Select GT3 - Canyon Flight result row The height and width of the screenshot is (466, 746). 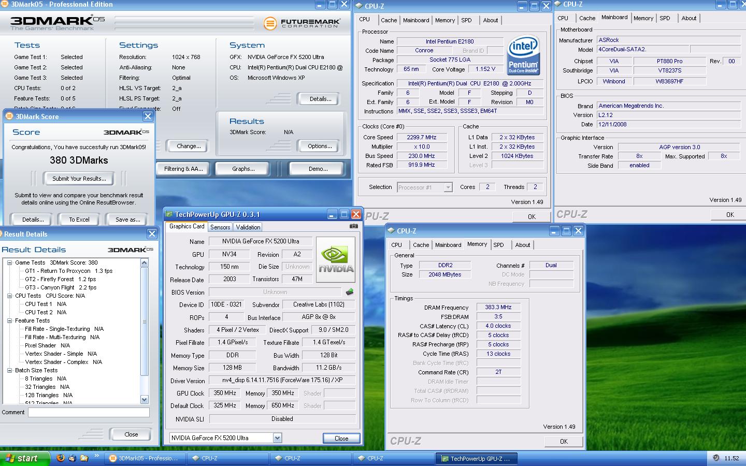61,287
